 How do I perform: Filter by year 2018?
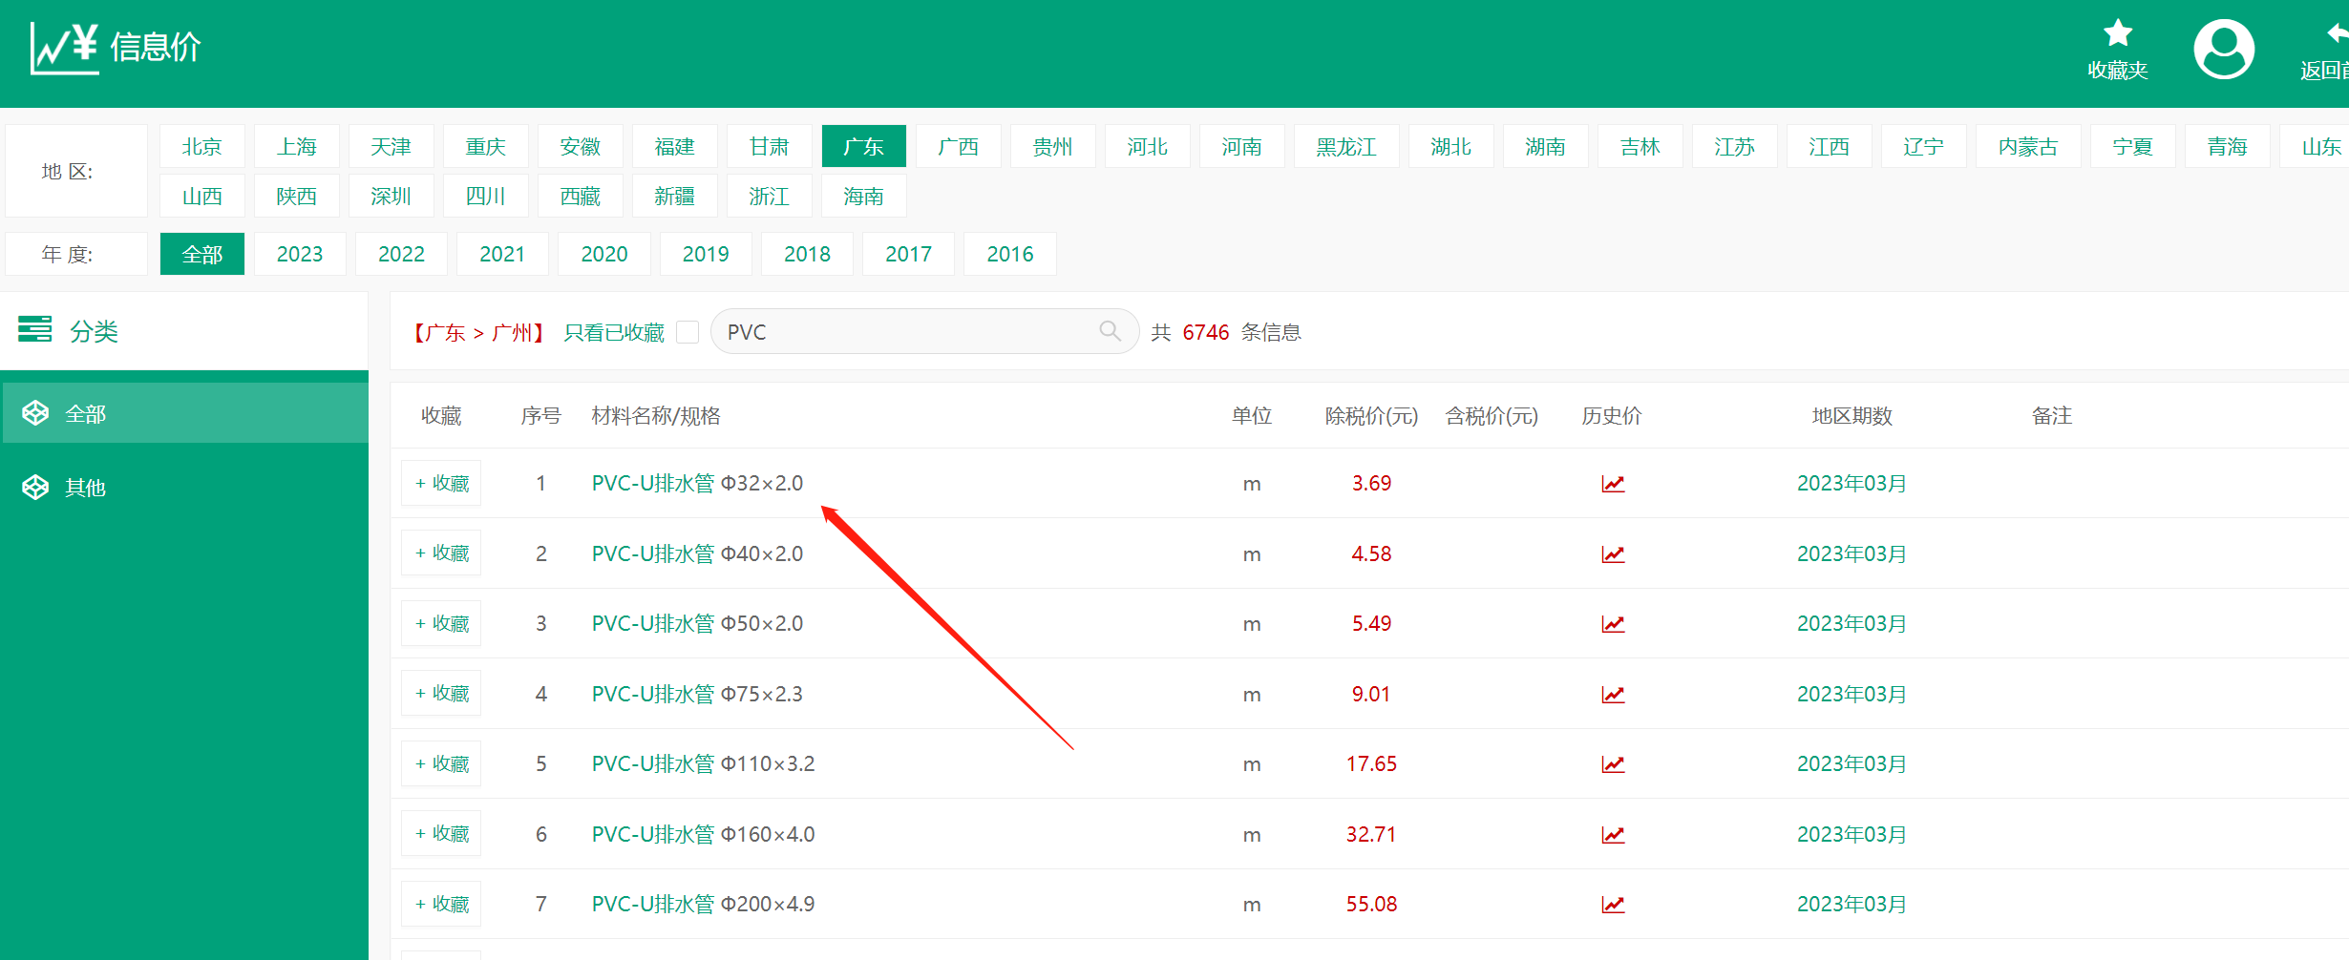pos(807,254)
